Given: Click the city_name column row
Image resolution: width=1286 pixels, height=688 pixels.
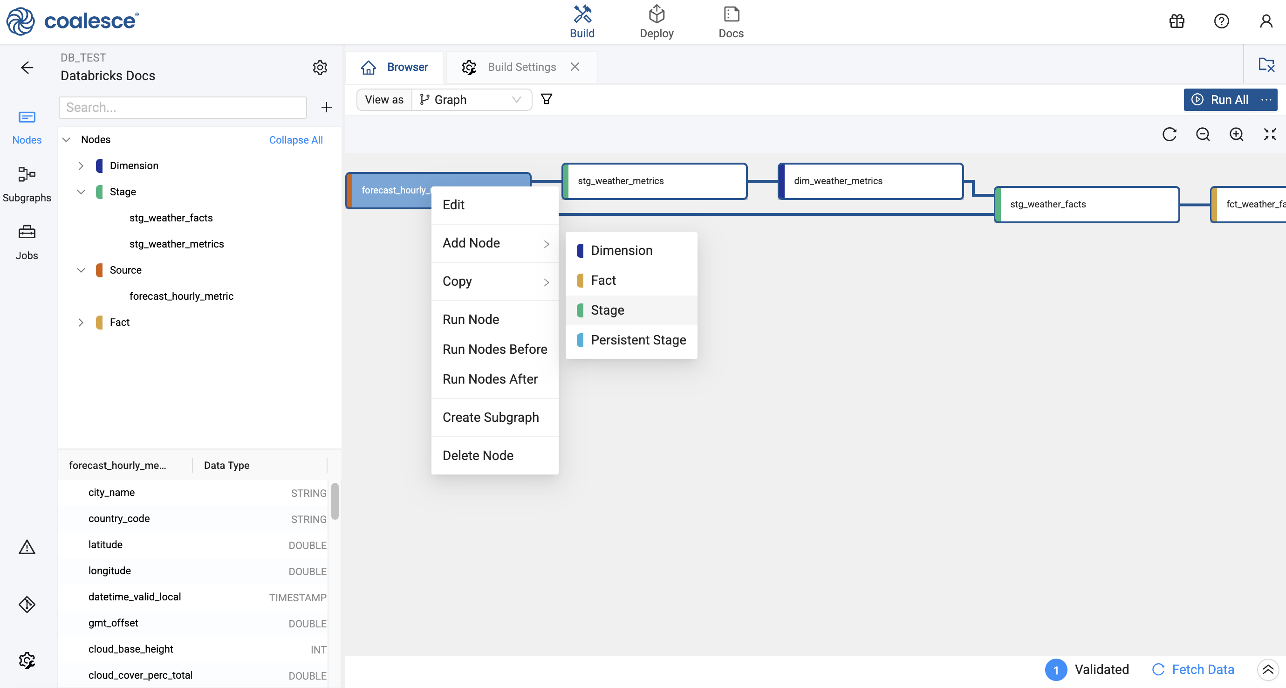Looking at the screenshot, I should (x=193, y=493).
